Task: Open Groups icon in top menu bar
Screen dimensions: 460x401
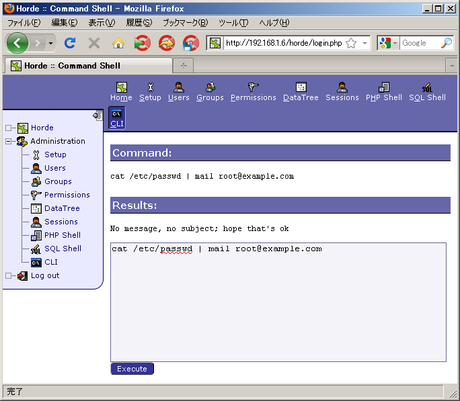Action: point(210,87)
